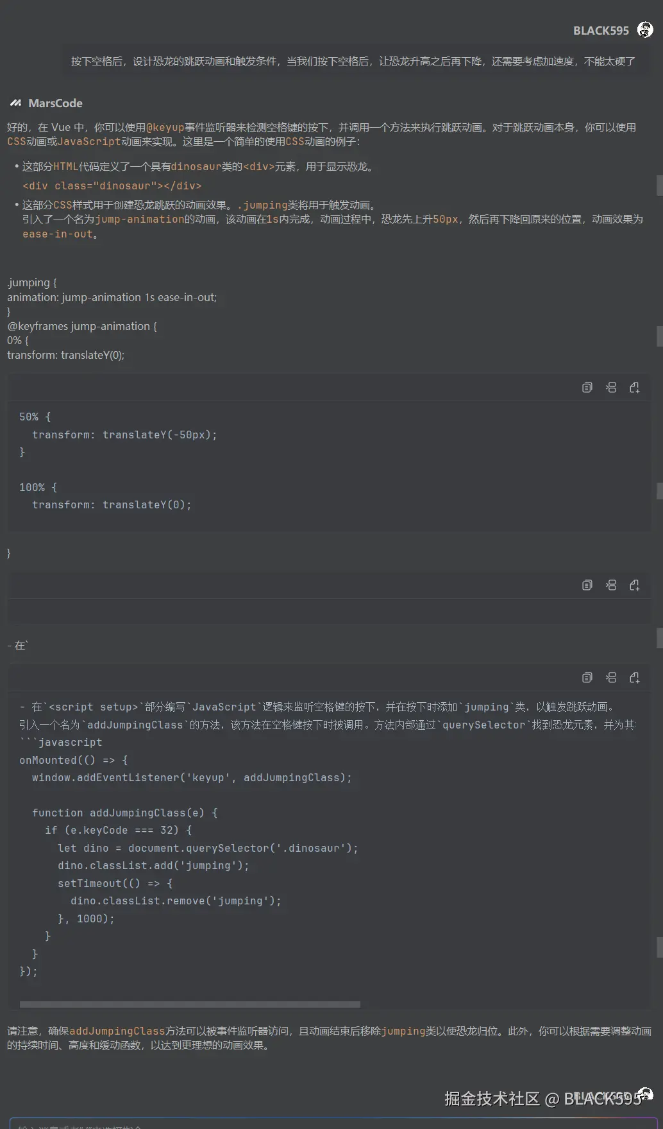Insert the empty middle code block at cursor
Viewport: 663px width, 1129px height.
[611, 585]
